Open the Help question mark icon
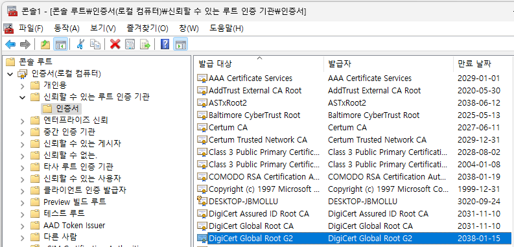514x247 pixels. pos(165,44)
